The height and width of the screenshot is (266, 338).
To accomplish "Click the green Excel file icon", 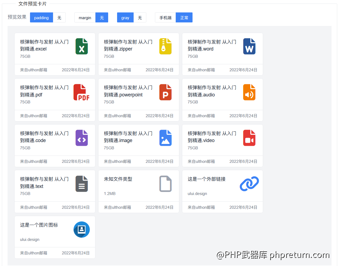I will click(81, 46).
